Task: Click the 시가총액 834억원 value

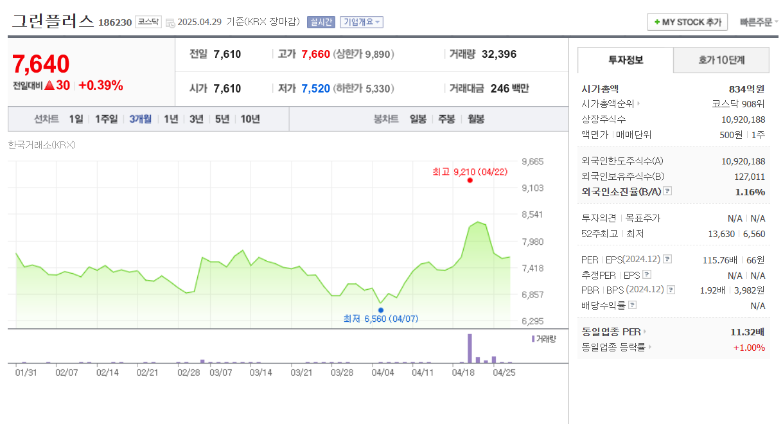Action: 747,89
